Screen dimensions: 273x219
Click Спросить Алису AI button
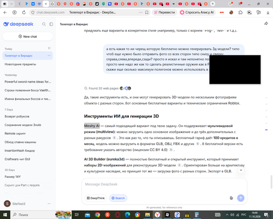[197, 13]
